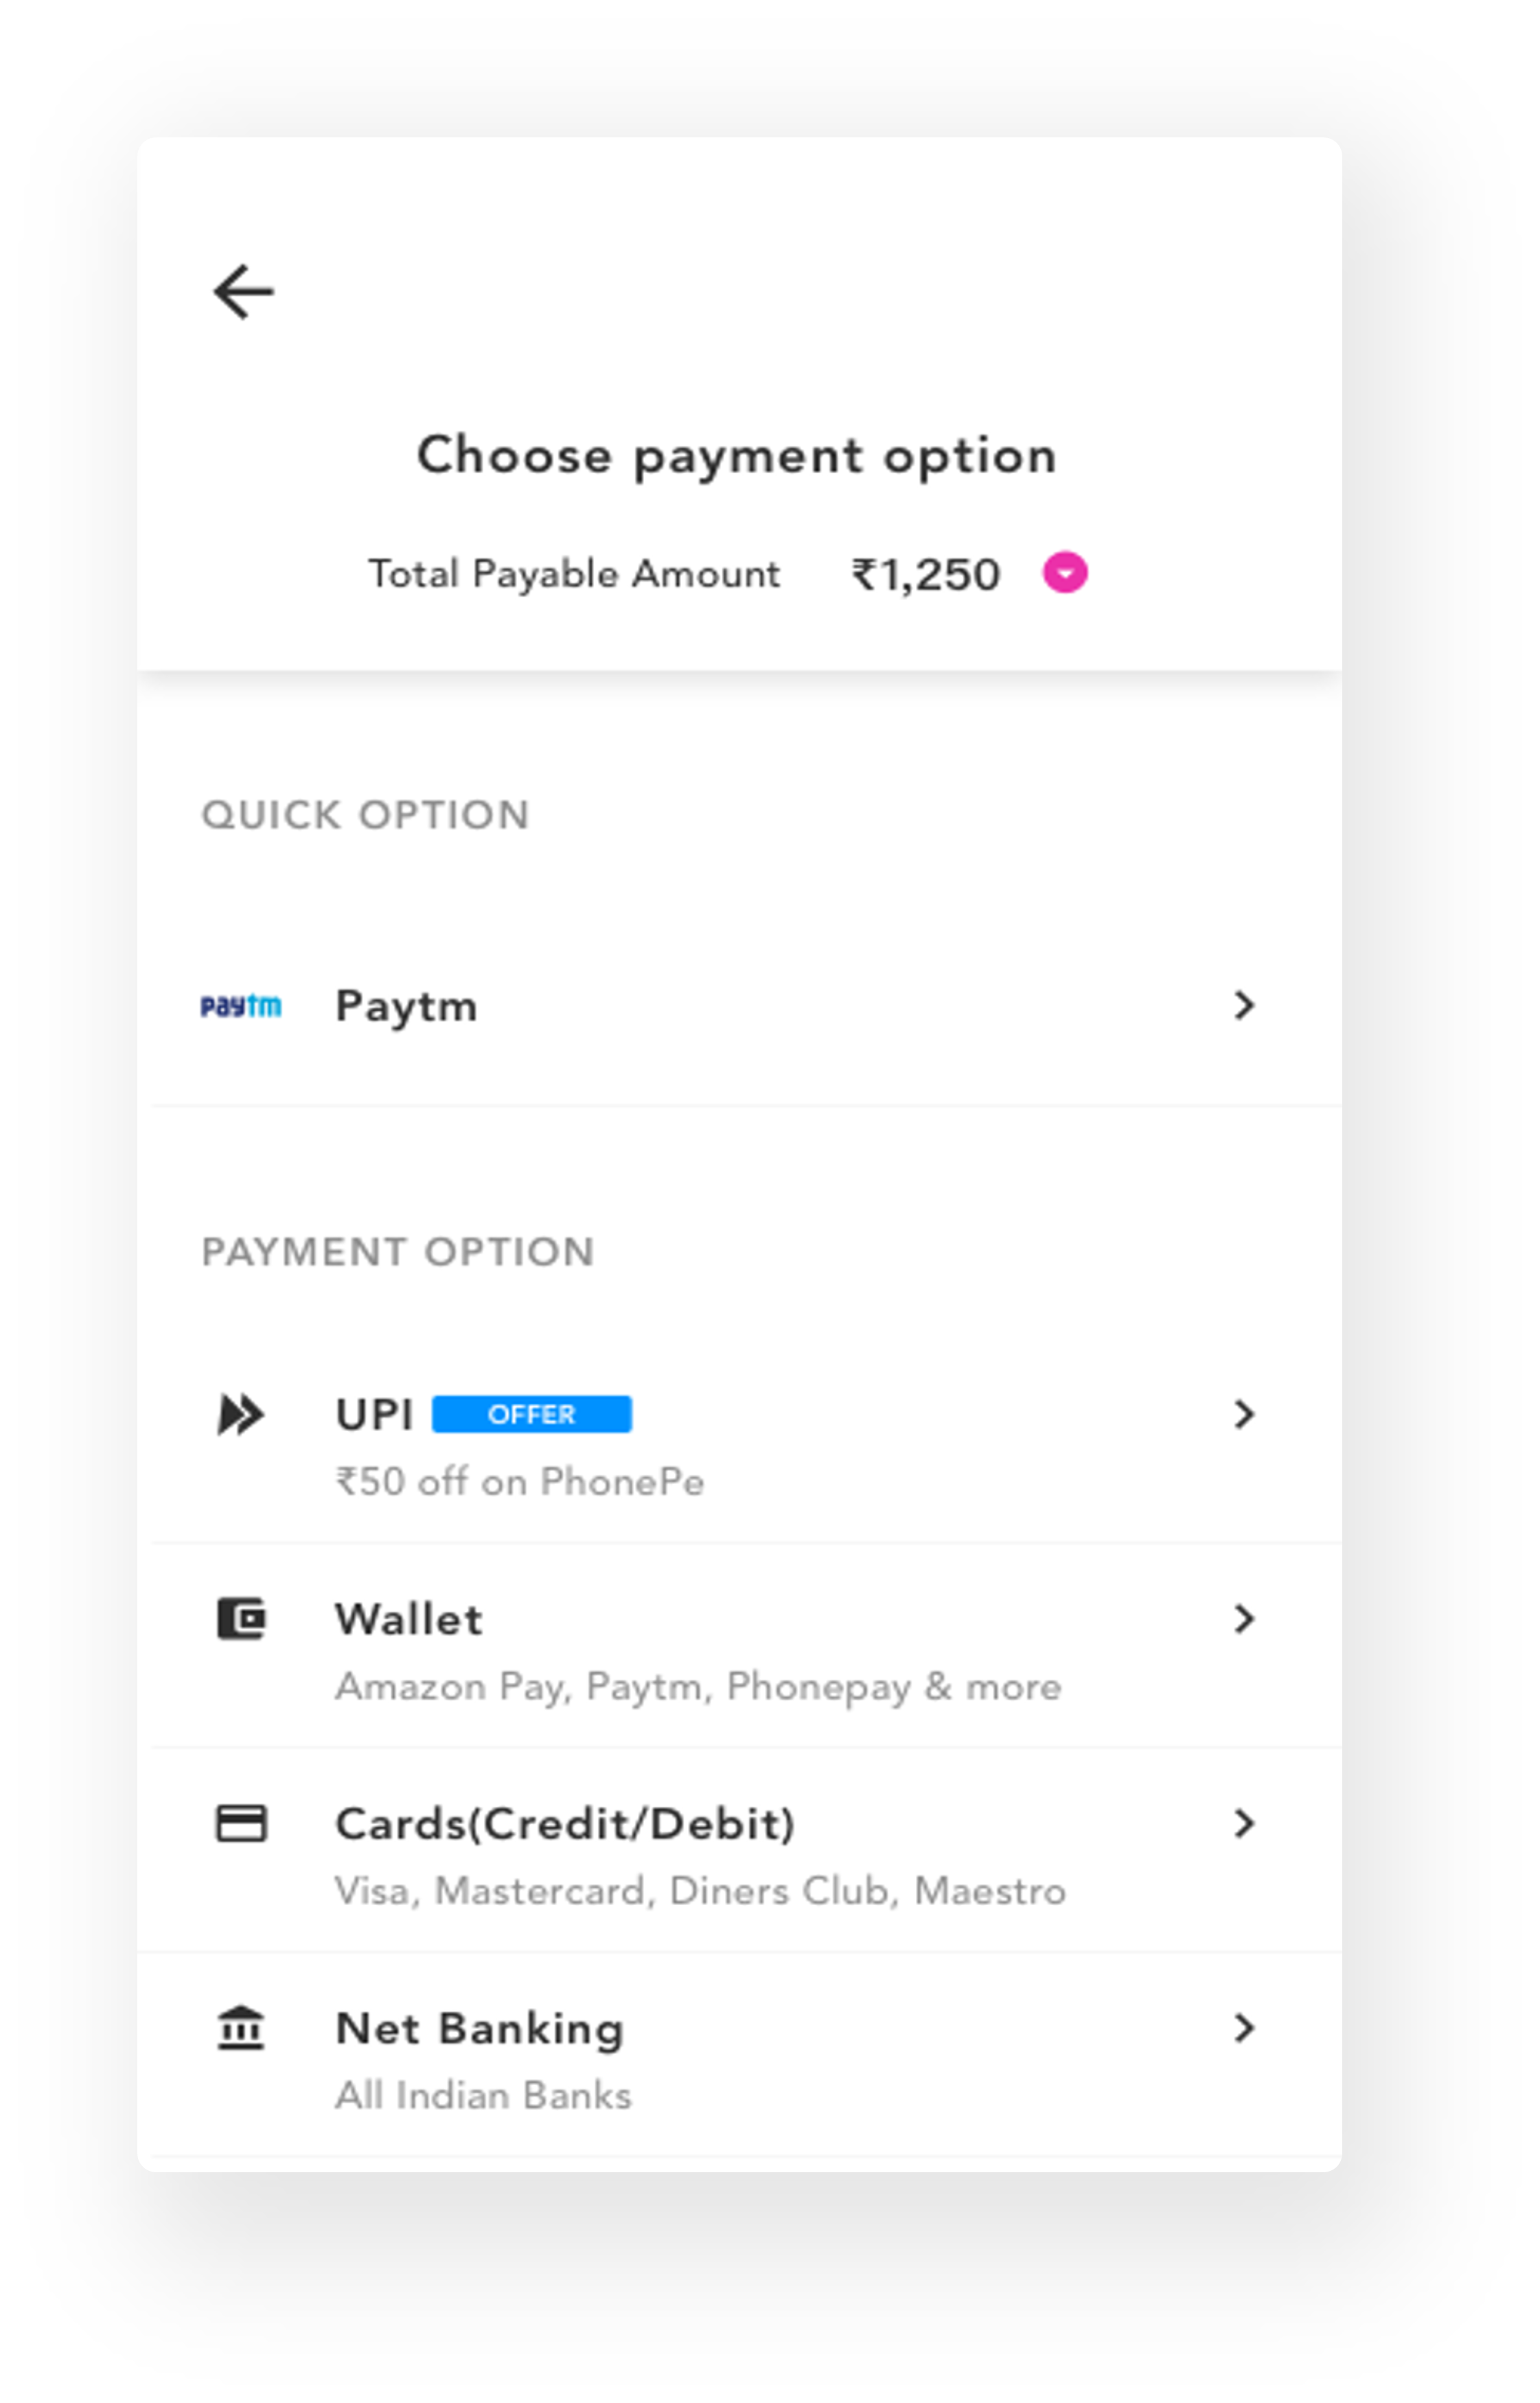Open Paytm using its right chevron

(x=1243, y=1005)
